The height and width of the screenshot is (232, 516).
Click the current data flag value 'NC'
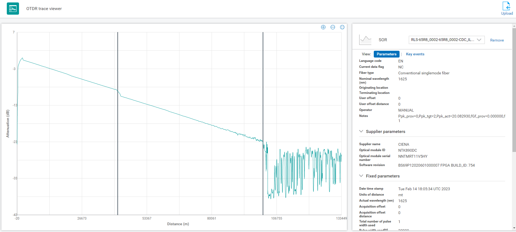point(401,67)
